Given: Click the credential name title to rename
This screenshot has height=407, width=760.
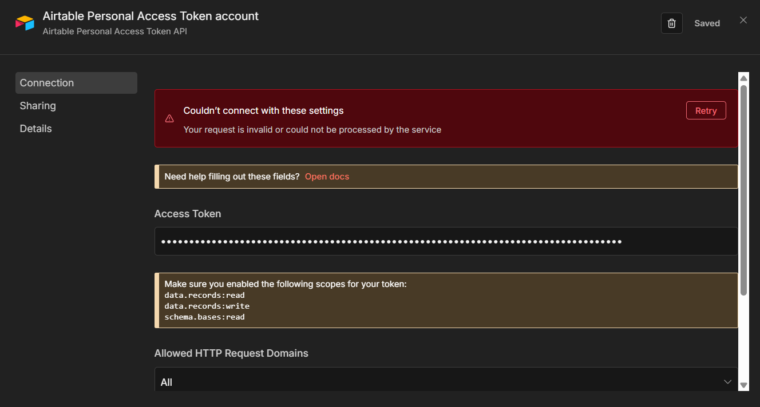Looking at the screenshot, I should tap(151, 16).
